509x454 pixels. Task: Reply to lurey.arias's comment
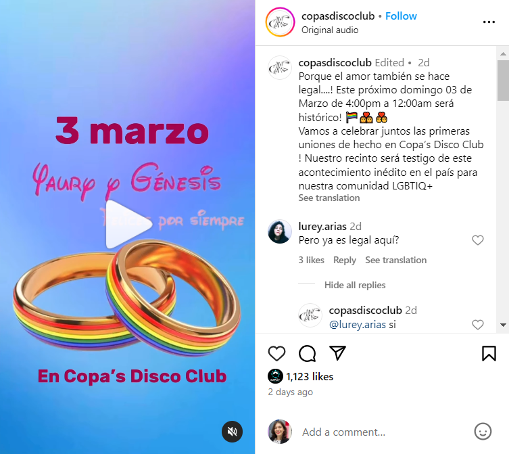(345, 260)
